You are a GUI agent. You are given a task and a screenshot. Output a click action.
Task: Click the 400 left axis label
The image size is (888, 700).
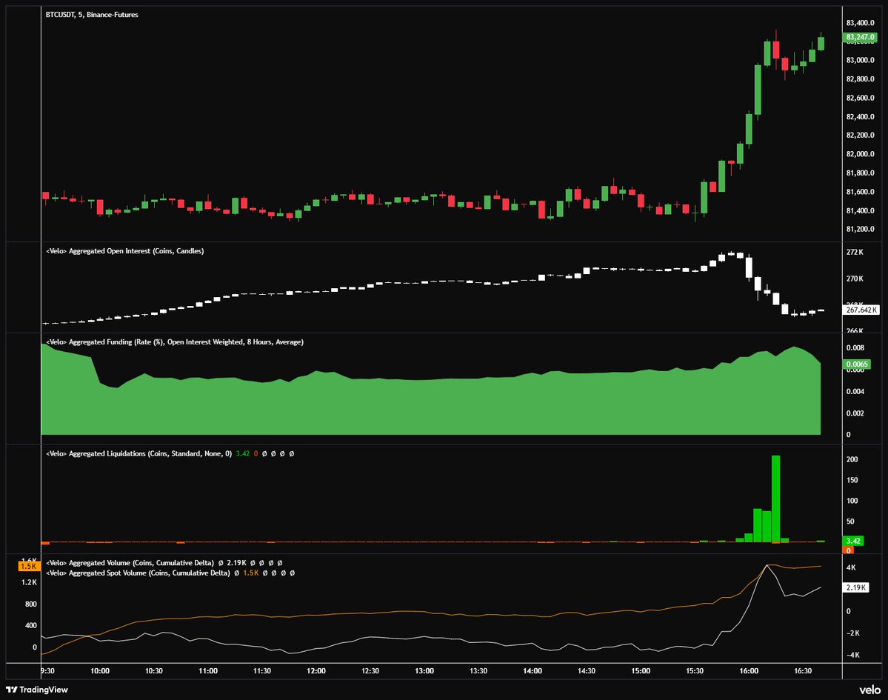click(x=31, y=626)
